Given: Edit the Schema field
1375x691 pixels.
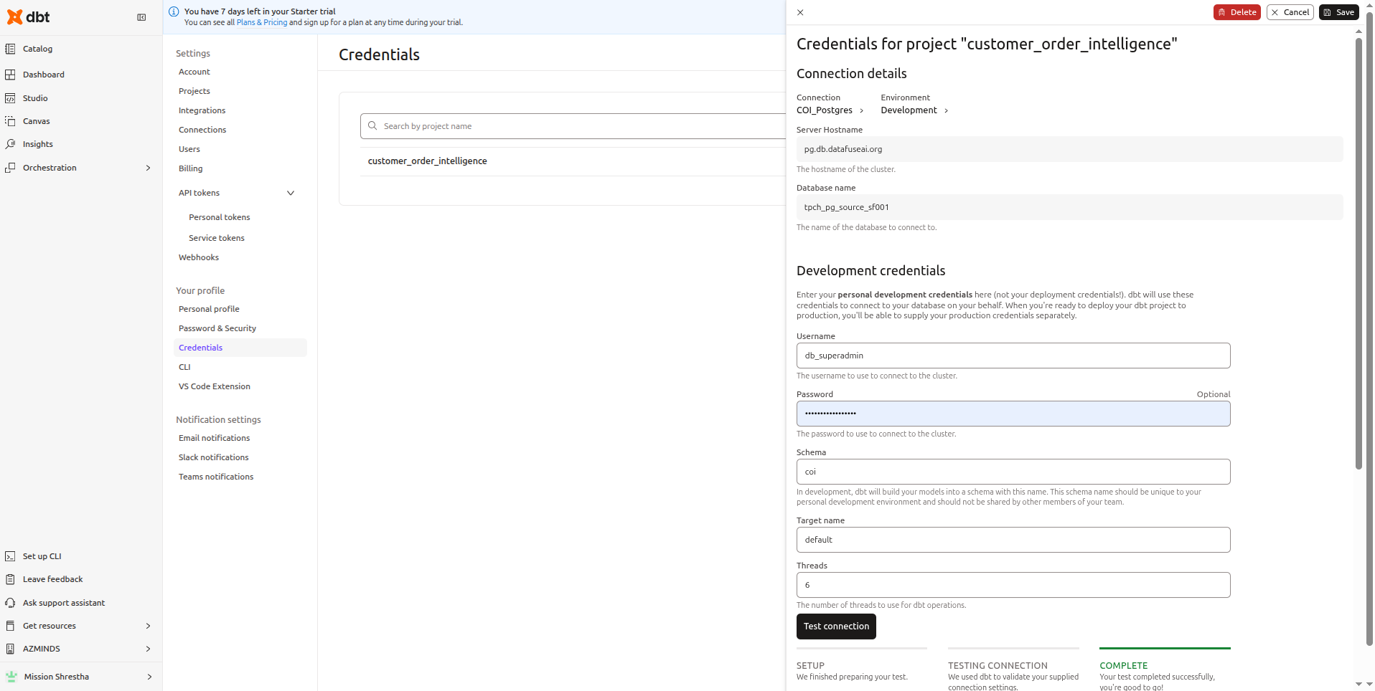Looking at the screenshot, I should 1013,472.
